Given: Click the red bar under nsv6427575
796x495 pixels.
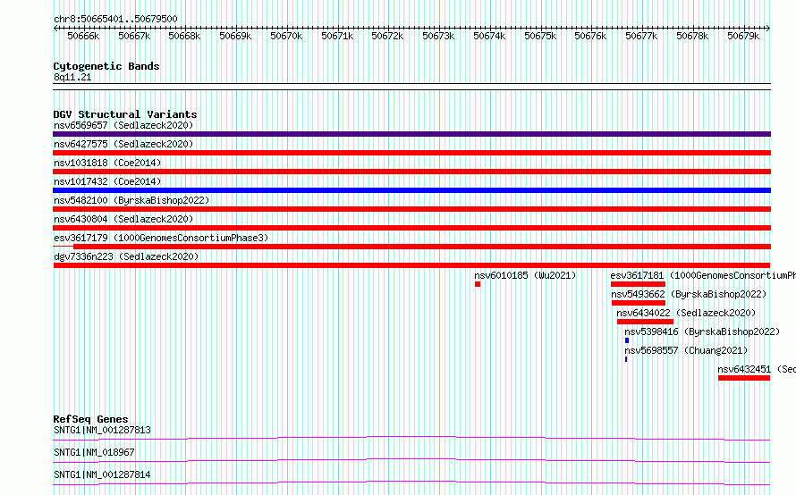Looking at the screenshot, I should [x=411, y=153].
